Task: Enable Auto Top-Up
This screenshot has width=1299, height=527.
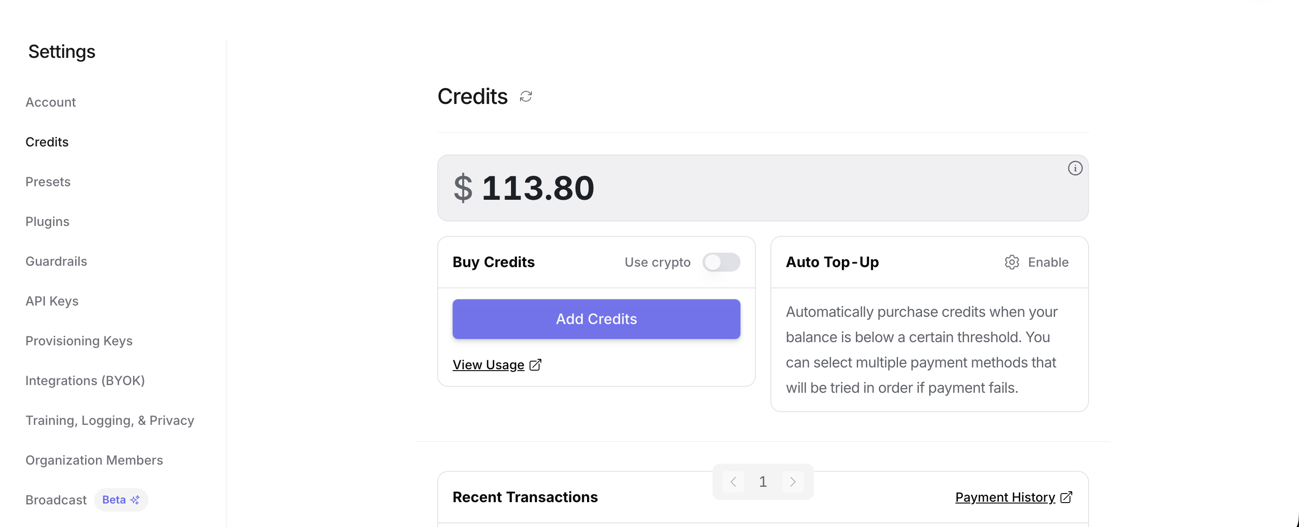Action: pos(1048,262)
